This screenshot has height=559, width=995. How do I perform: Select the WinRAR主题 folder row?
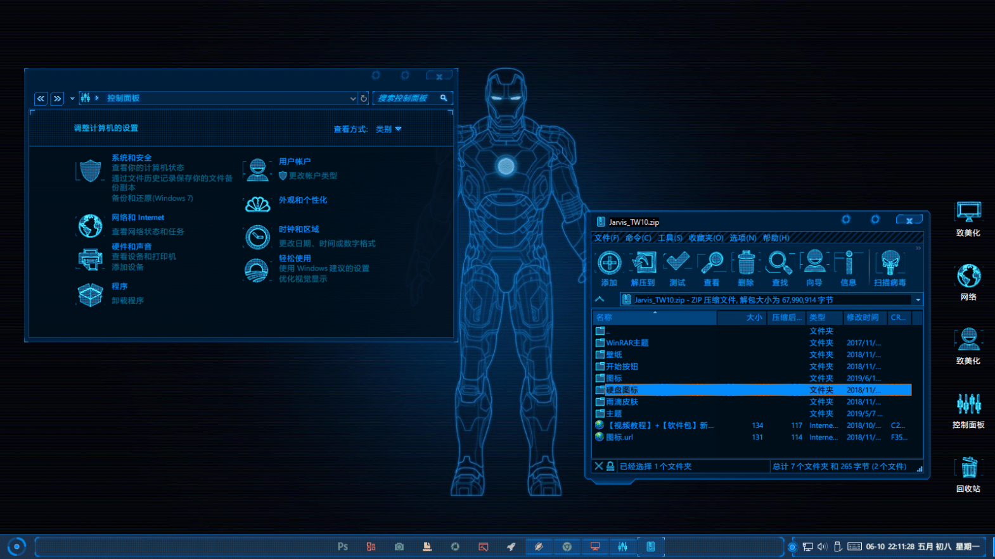coord(753,343)
